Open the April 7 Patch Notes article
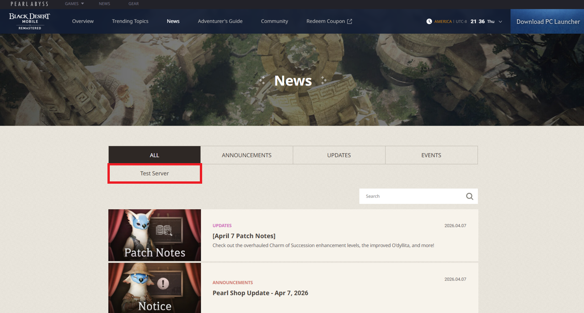The height and width of the screenshot is (313, 584). click(244, 236)
